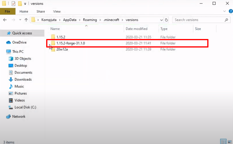Click Properties icon in quick access toolbar
233x144 pixels.
[x=13, y=4]
